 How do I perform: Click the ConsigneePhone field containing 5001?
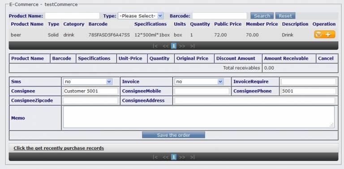[x=309, y=91]
